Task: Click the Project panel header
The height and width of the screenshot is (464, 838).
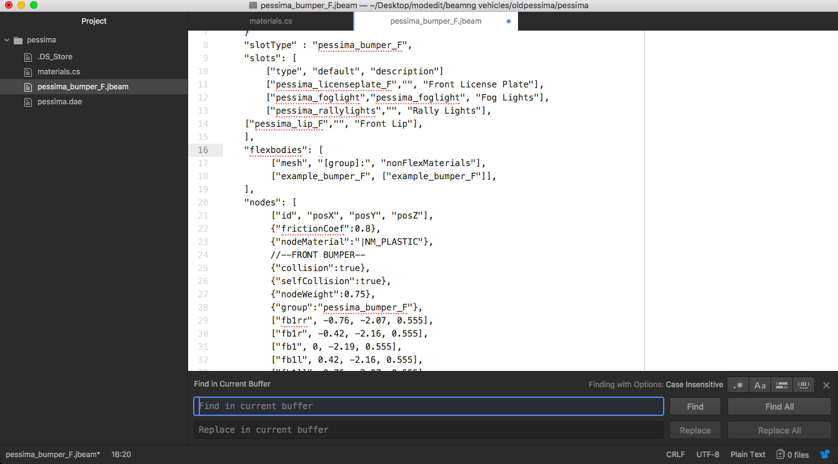Action: [94, 21]
